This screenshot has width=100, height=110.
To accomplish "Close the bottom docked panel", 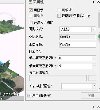I will point(98,107).
